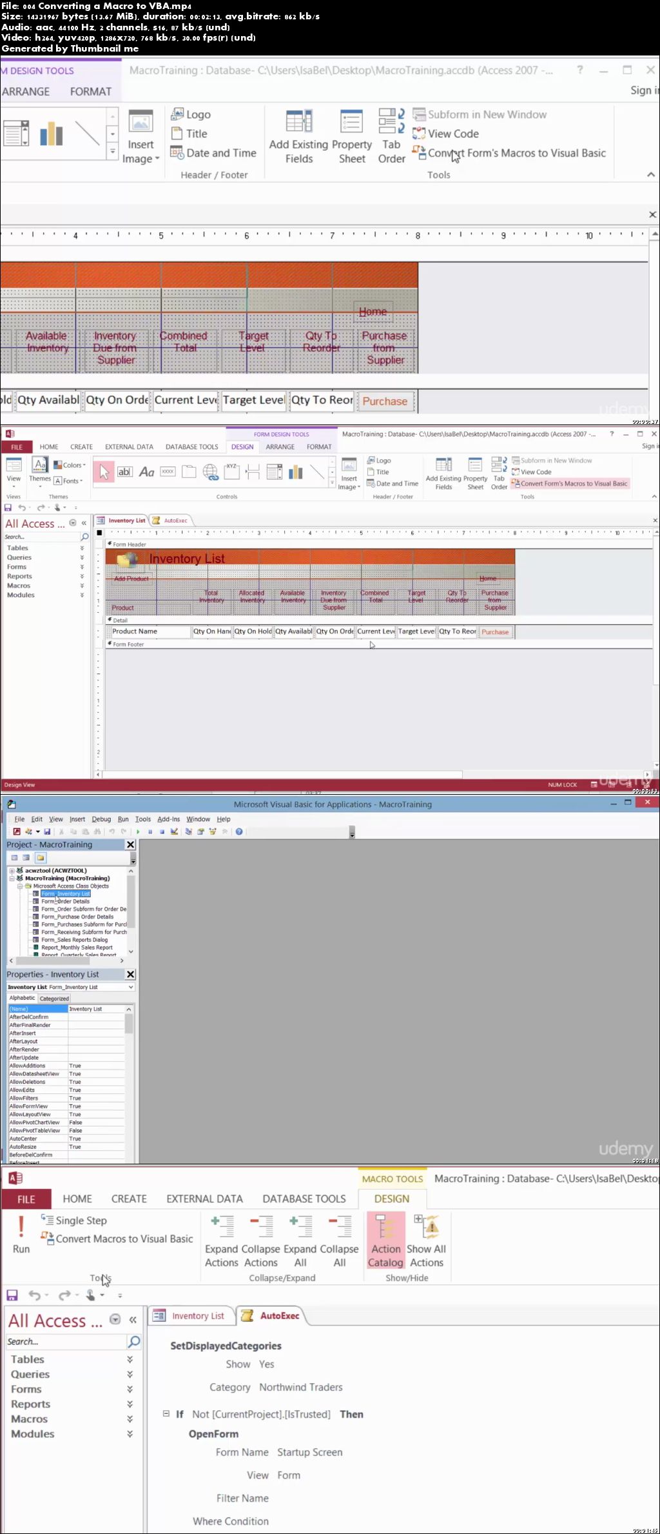The width and height of the screenshot is (660, 1534).
Task: Click FILE button in Macro Tools window
Action: click(x=26, y=1199)
